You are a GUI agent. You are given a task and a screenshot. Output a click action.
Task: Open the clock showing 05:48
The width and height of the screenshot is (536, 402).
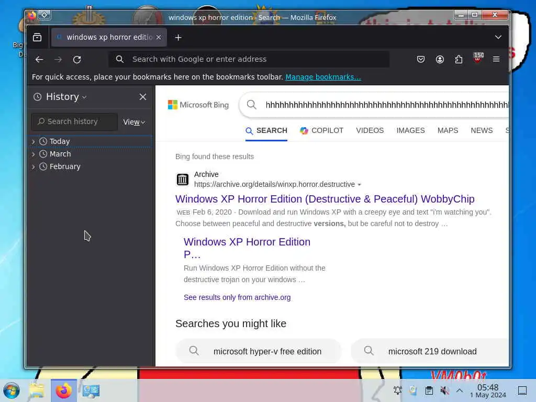point(488,390)
